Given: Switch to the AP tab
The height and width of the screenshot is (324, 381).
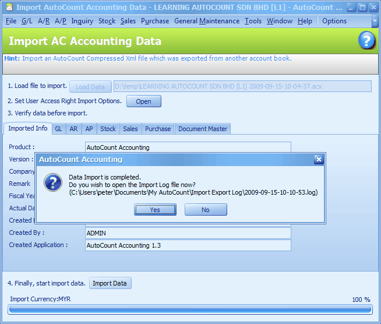Looking at the screenshot, I should click(x=89, y=129).
